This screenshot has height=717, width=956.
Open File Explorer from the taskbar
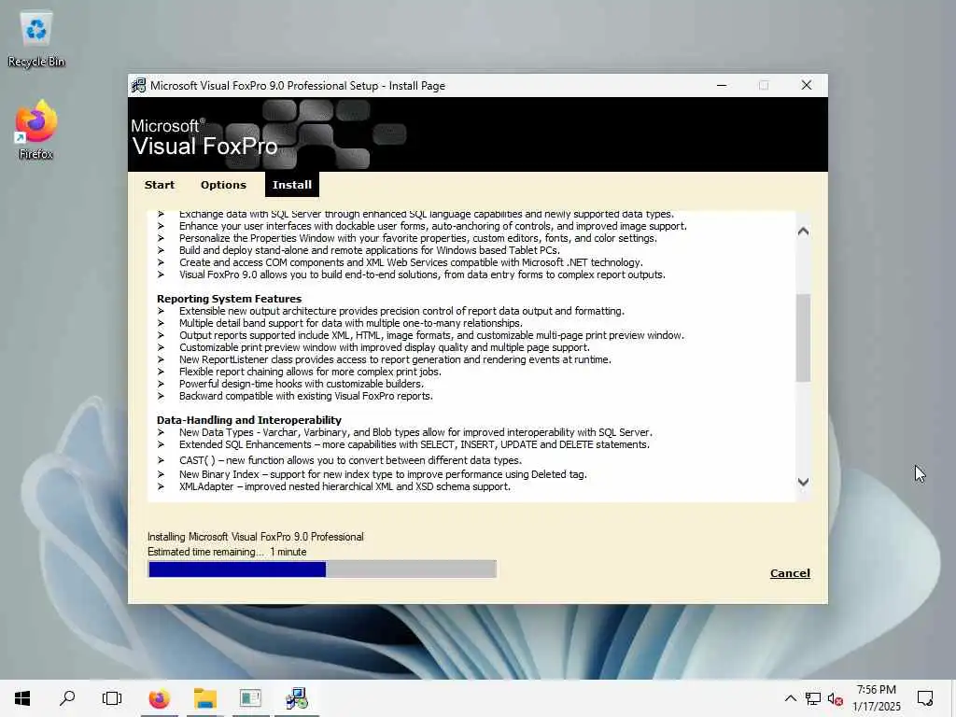click(x=205, y=698)
